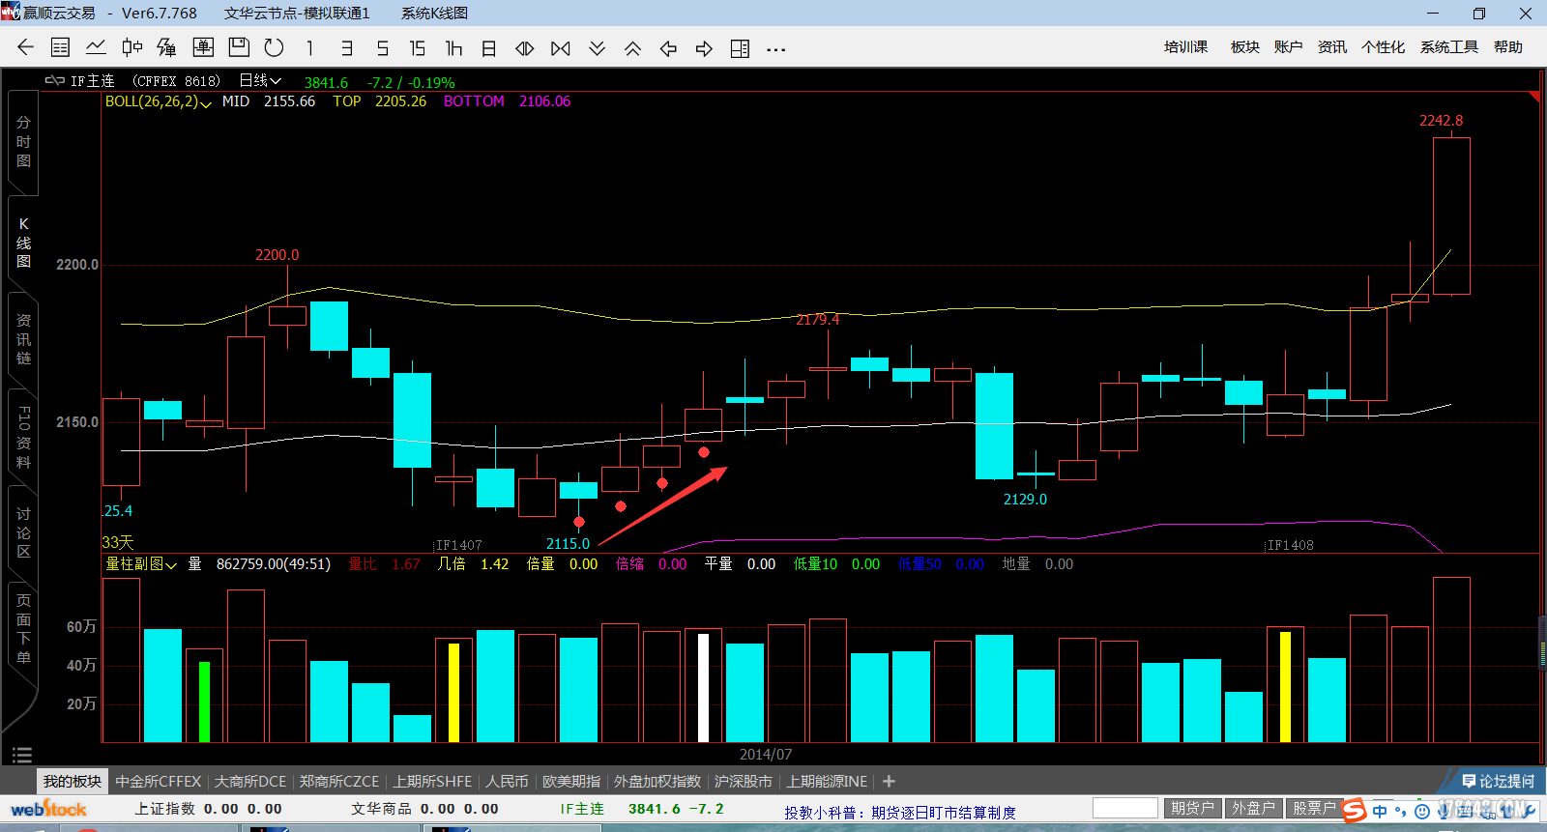This screenshot has height=832, width=1547.
Task: Open the 帮助 menu
Action: coord(1507,47)
